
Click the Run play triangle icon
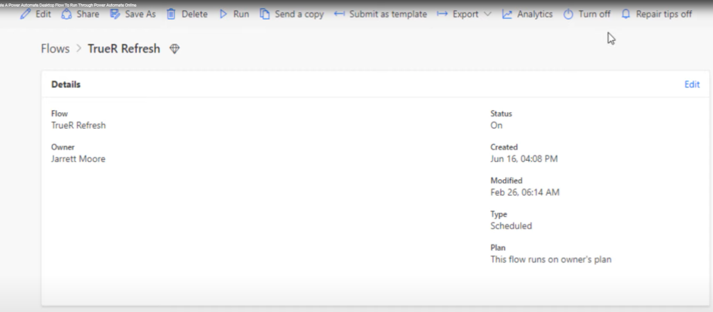[223, 14]
